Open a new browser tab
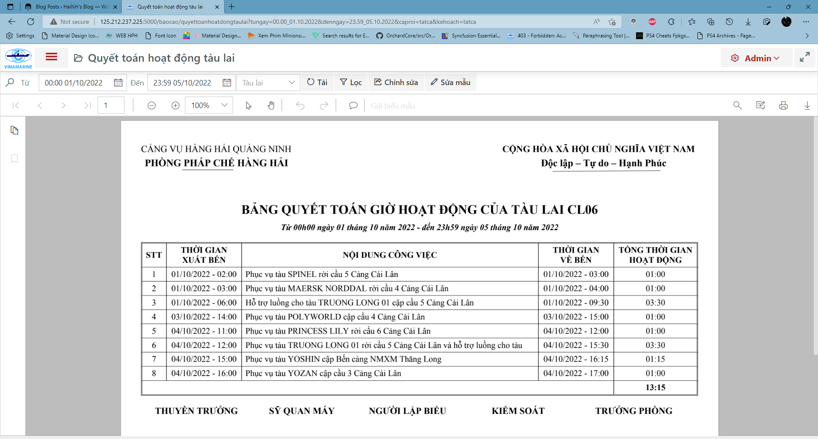This screenshot has width=818, height=439. [232, 7]
